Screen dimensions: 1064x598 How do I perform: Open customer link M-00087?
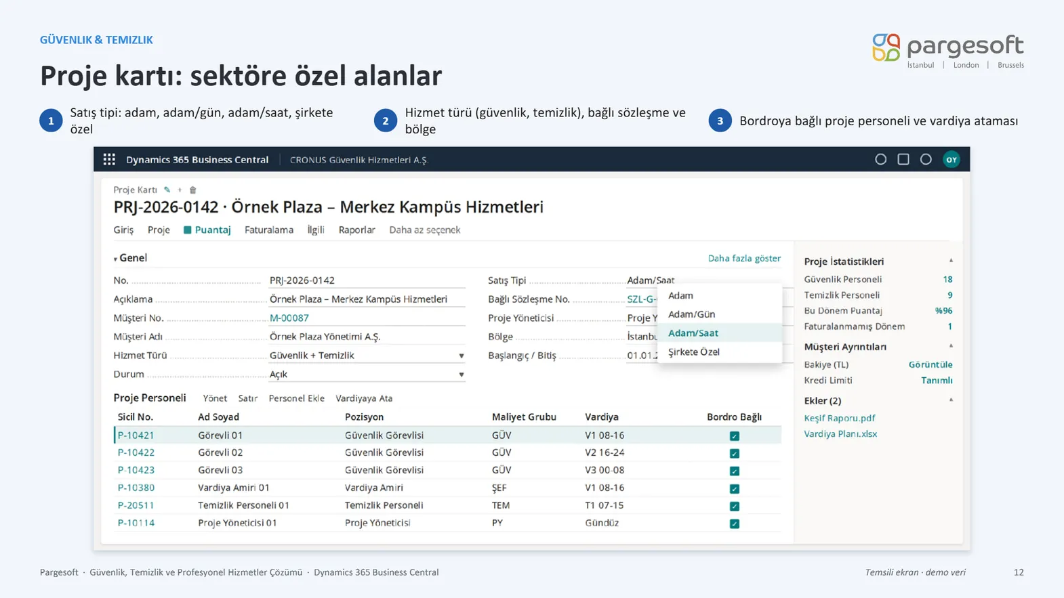point(289,318)
